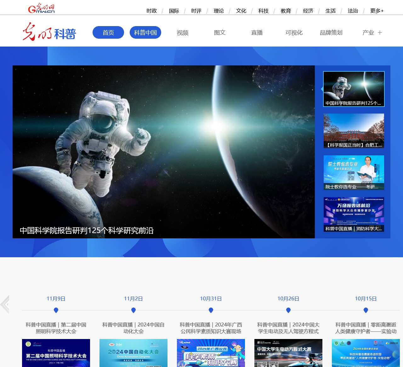403x367 pixels.
Task: Open the 2024年全国科普日活动 poster image
Action: (366, 353)
